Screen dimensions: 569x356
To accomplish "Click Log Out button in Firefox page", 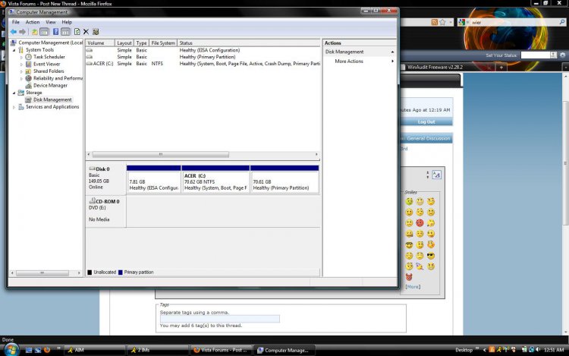I will tap(426, 122).
